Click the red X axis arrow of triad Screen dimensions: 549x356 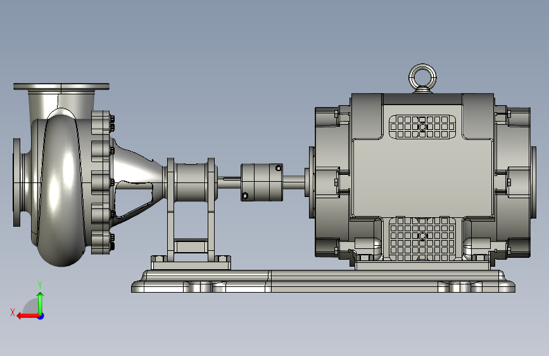point(27,316)
